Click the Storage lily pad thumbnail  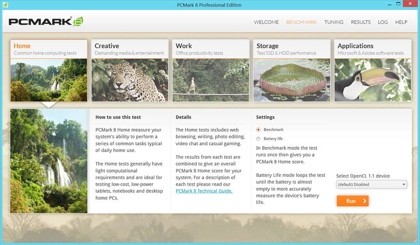(x=292, y=80)
